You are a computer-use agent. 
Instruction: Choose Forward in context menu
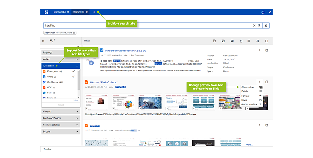coord(251,96)
